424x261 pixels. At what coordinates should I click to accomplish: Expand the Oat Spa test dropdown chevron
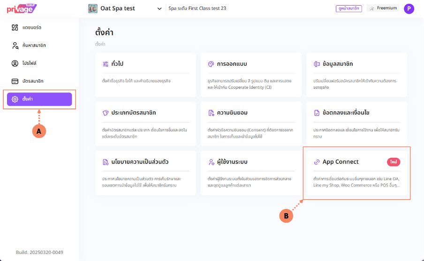click(x=160, y=8)
